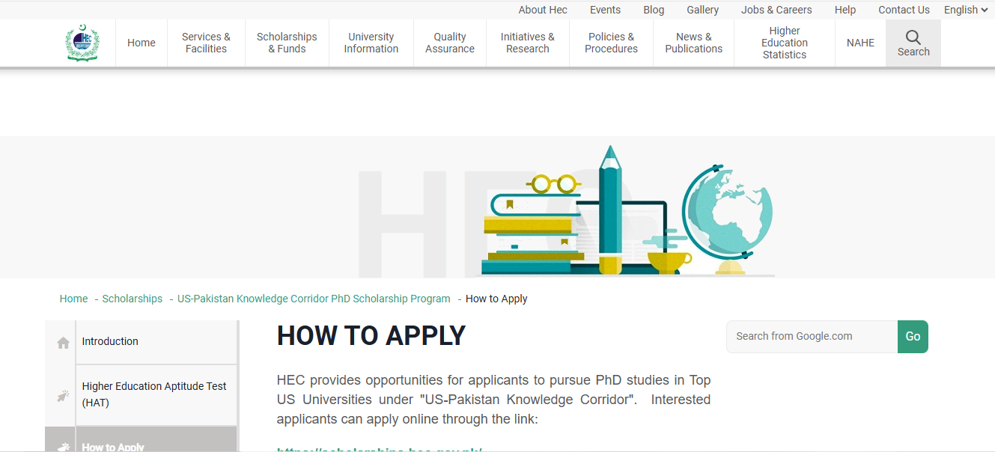Open the Jobs & Careers top link

(776, 10)
